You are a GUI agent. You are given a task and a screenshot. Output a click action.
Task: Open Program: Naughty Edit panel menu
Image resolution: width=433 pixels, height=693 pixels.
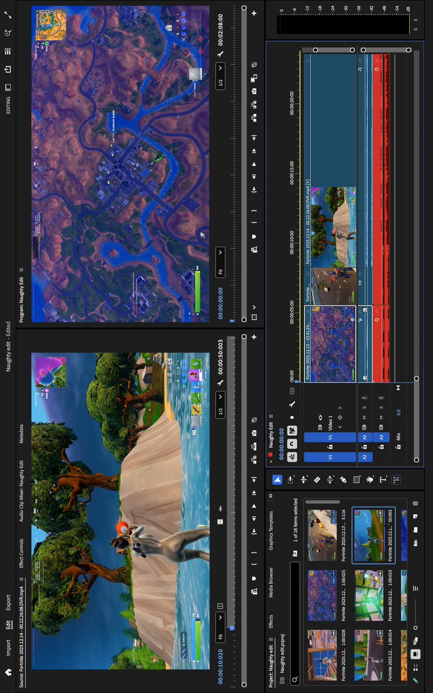pos(21,269)
